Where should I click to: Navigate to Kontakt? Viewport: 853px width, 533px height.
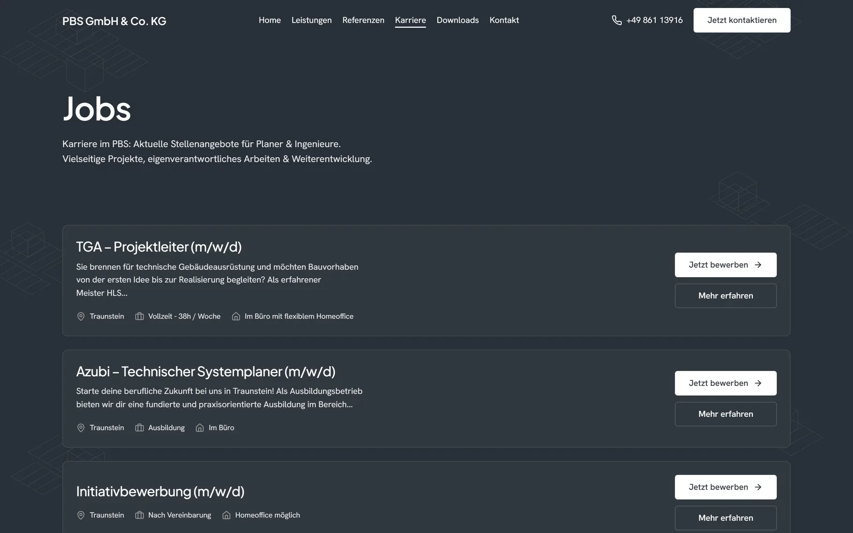(504, 20)
